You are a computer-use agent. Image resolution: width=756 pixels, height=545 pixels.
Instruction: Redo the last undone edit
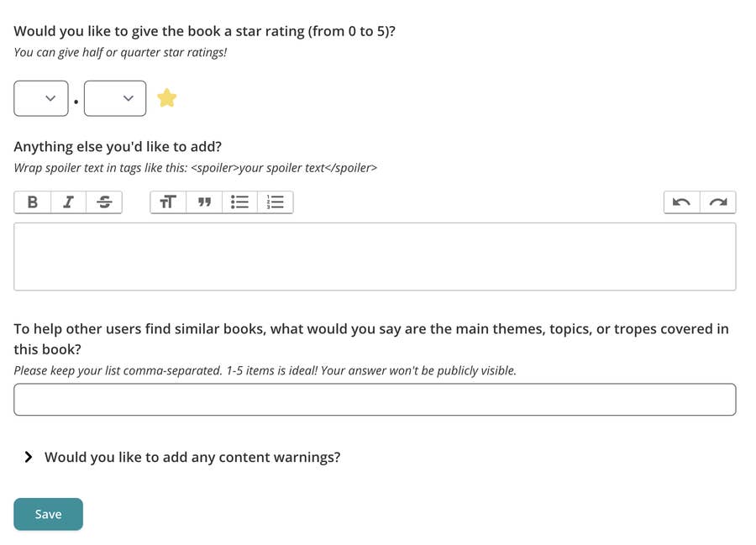pyautogui.click(x=717, y=202)
